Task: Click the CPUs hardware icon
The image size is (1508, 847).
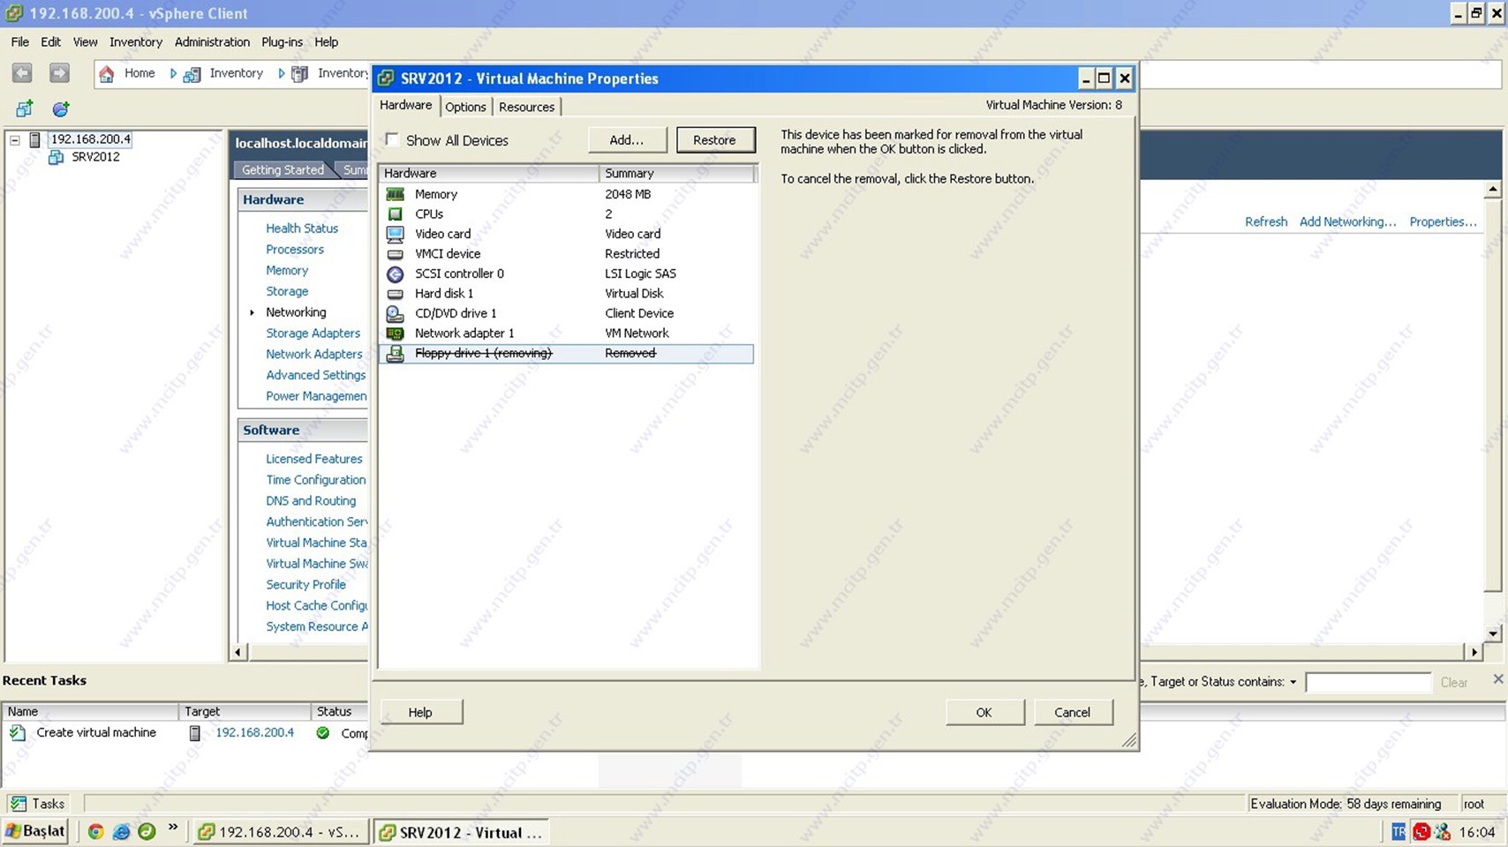Action: click(x=396, y=214)
